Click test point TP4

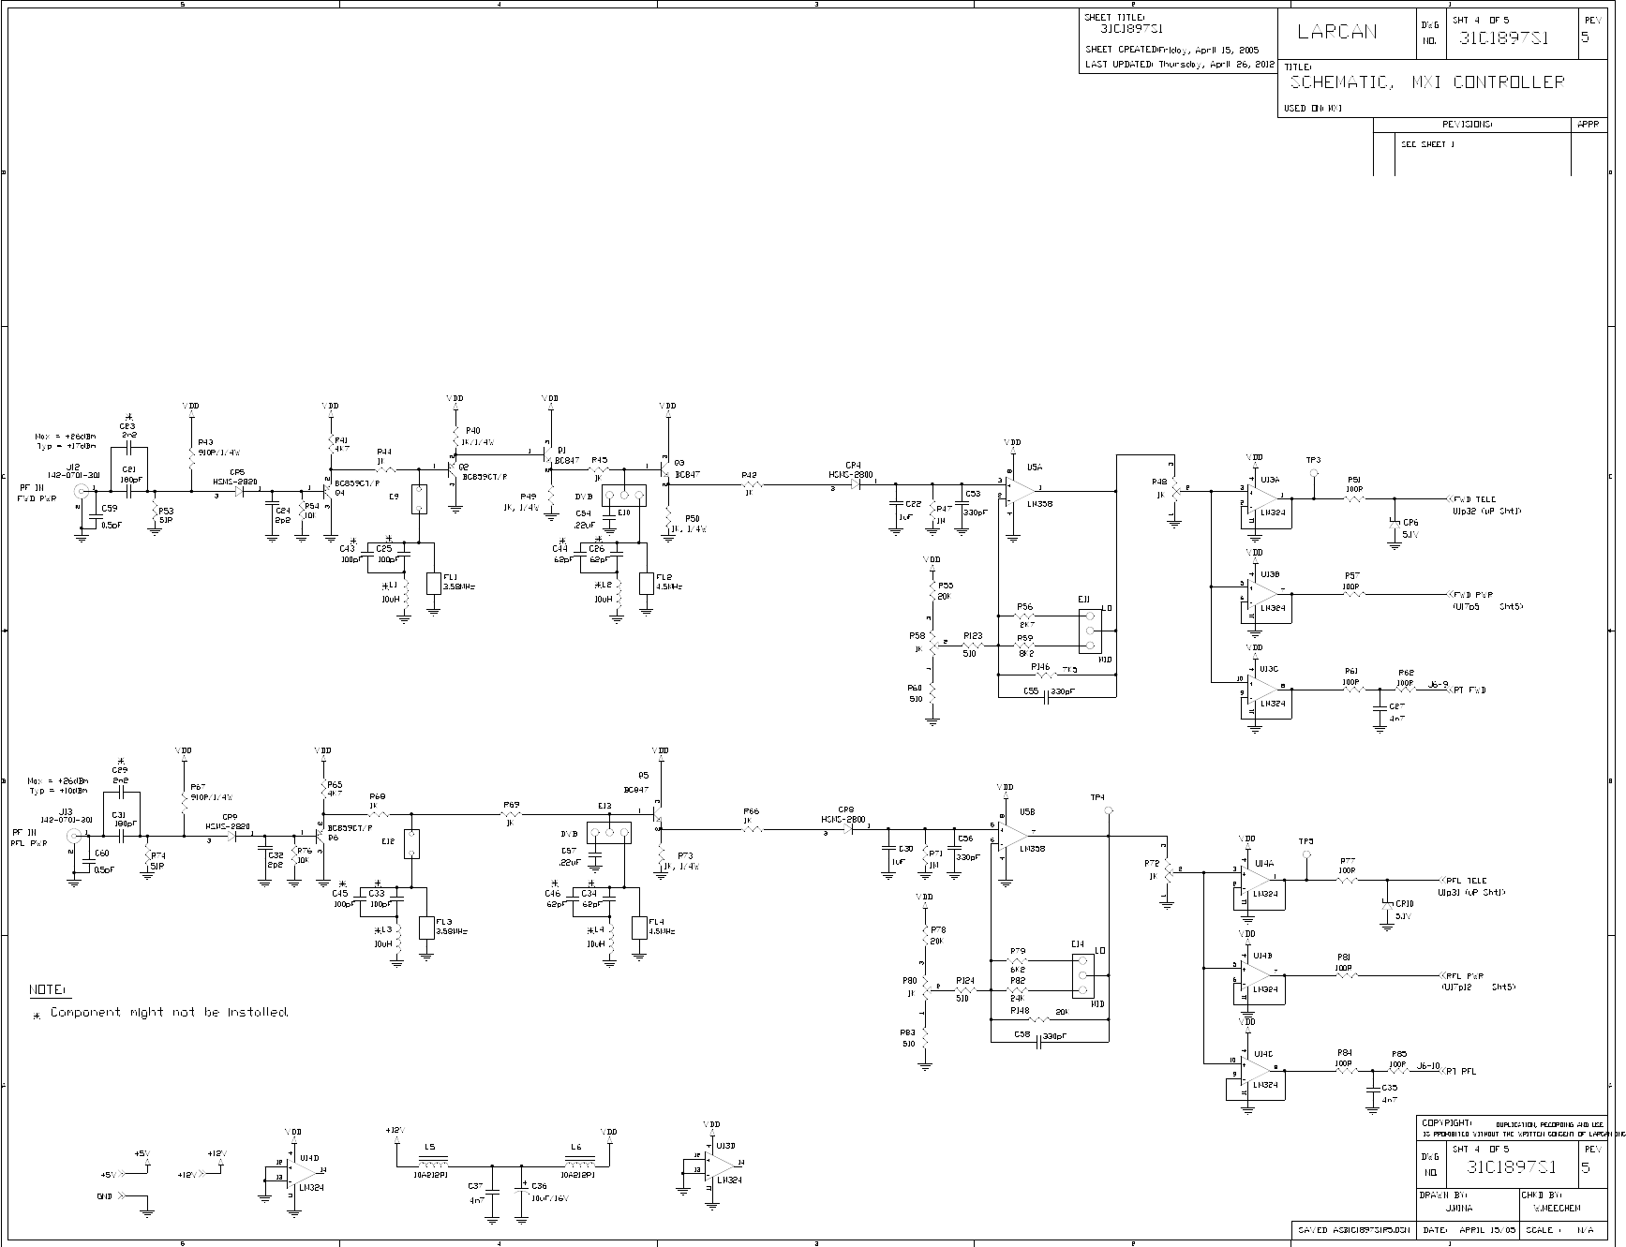[1108, 809]
